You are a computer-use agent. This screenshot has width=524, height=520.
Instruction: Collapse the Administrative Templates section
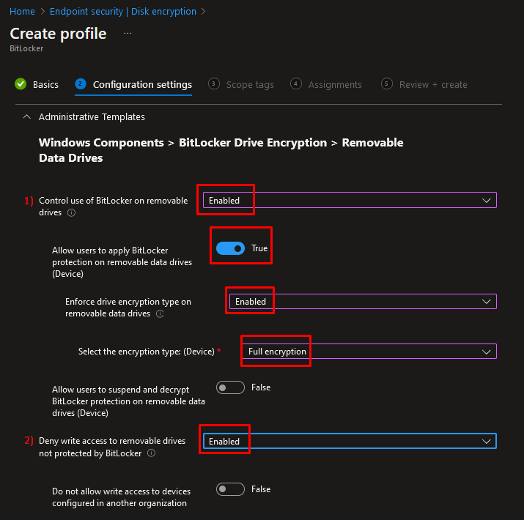coord(27,117)
